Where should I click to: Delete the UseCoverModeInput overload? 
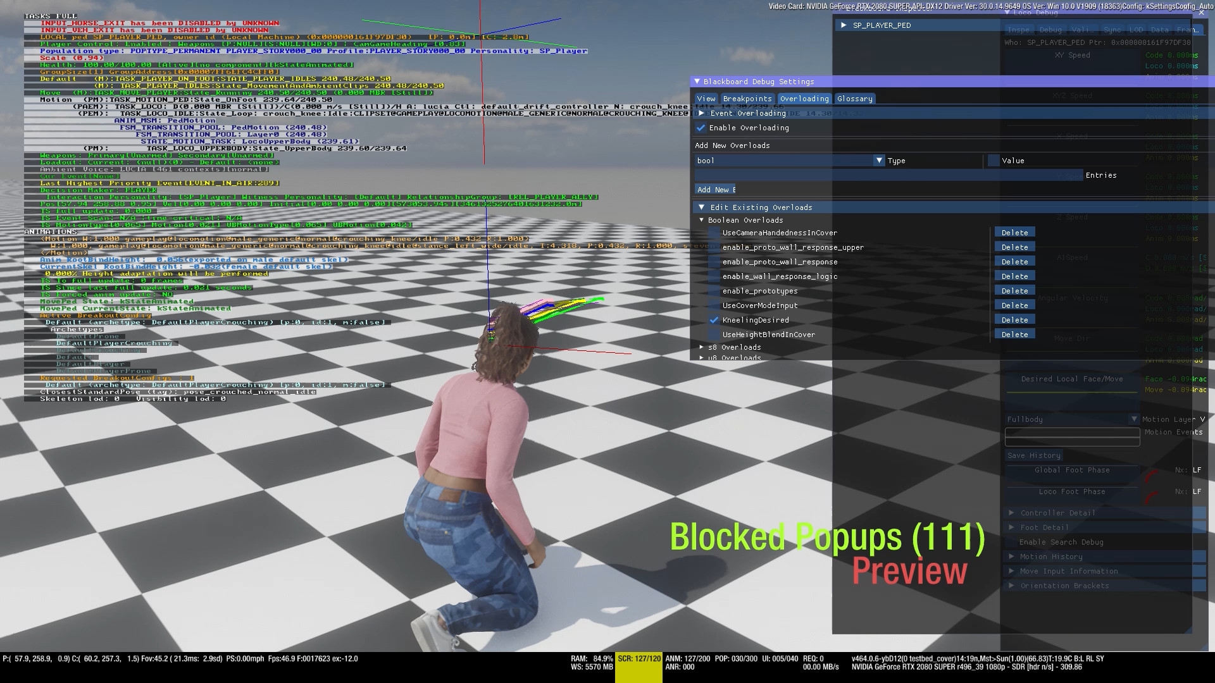1014,305
